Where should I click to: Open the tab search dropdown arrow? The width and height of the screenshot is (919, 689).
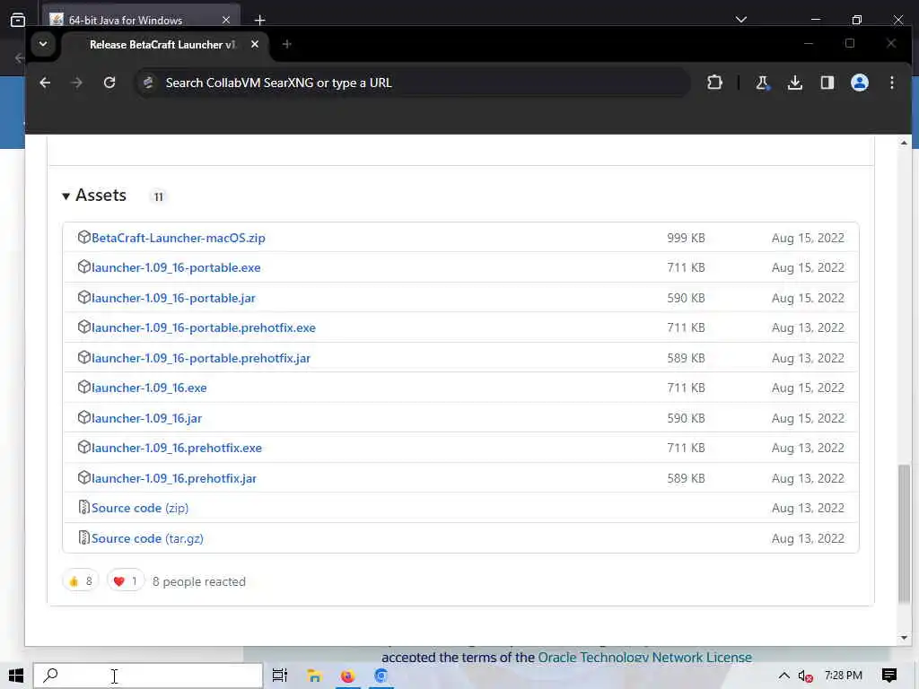coord(43,44)
